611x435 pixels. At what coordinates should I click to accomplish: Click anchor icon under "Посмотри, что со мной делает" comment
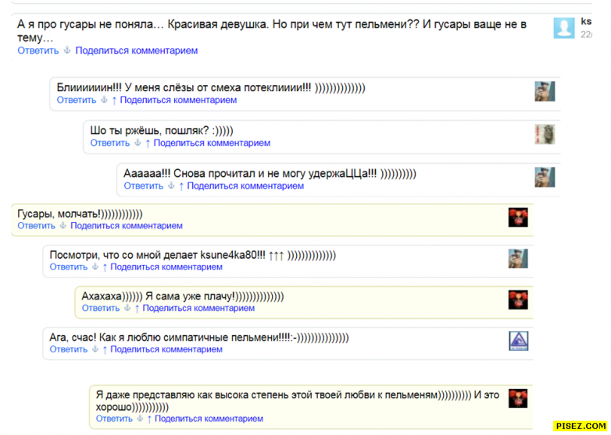(95, 267)
